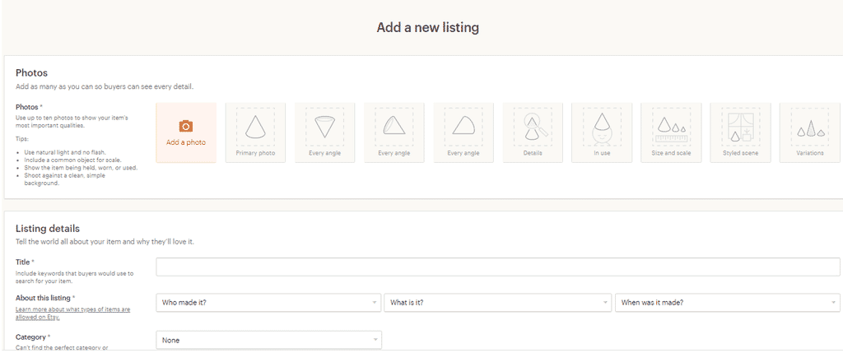Click the Photos section heading

(32, 72)
